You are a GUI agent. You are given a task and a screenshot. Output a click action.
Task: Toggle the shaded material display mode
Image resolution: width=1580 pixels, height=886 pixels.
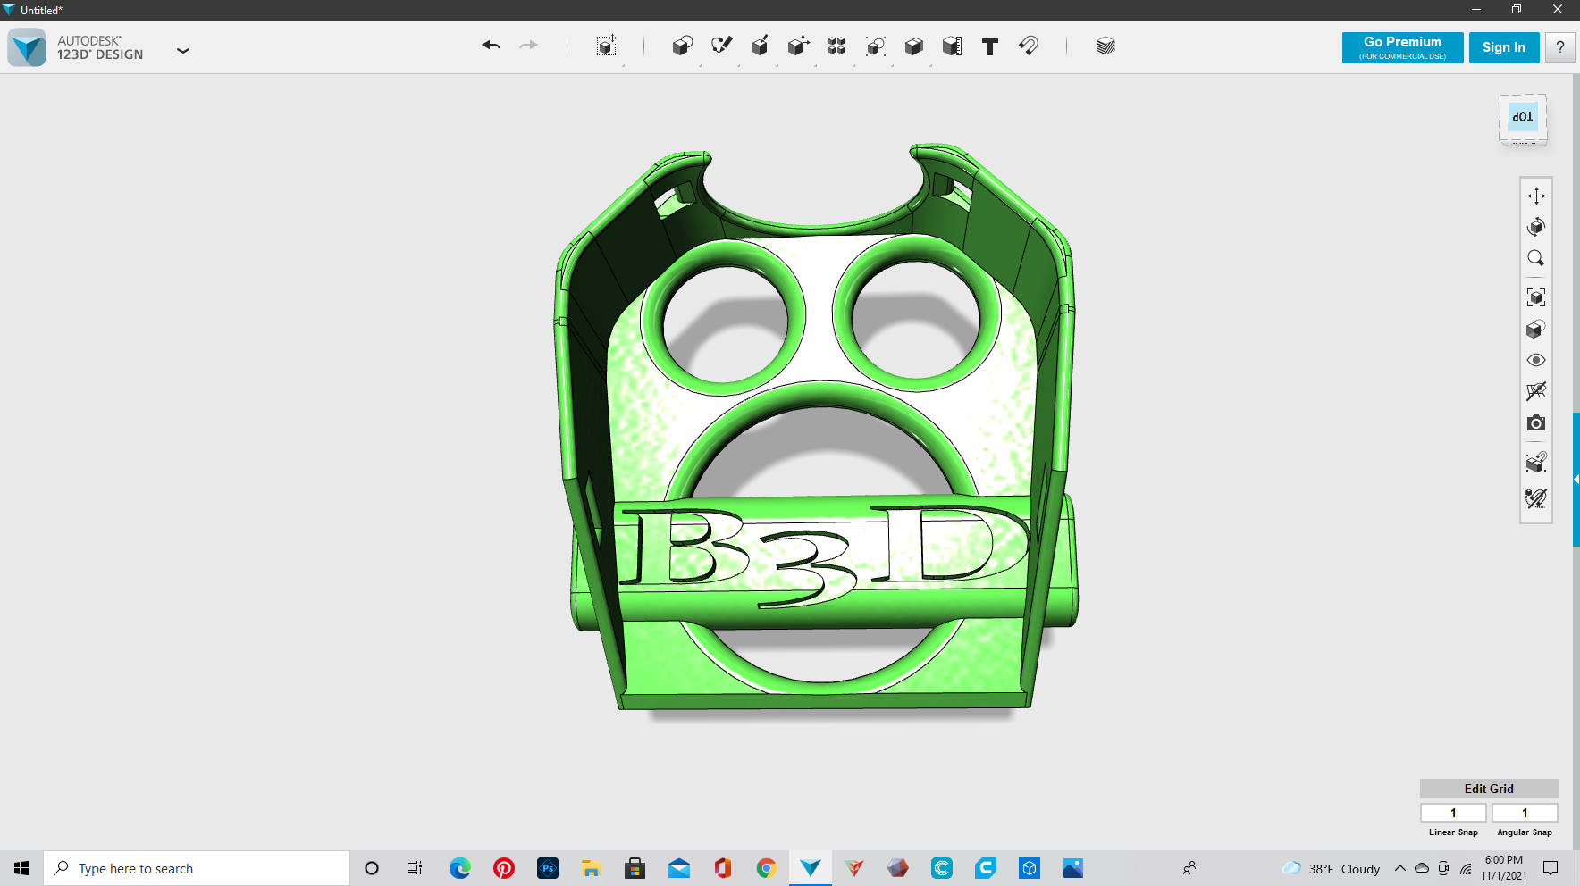(1536, 329)
